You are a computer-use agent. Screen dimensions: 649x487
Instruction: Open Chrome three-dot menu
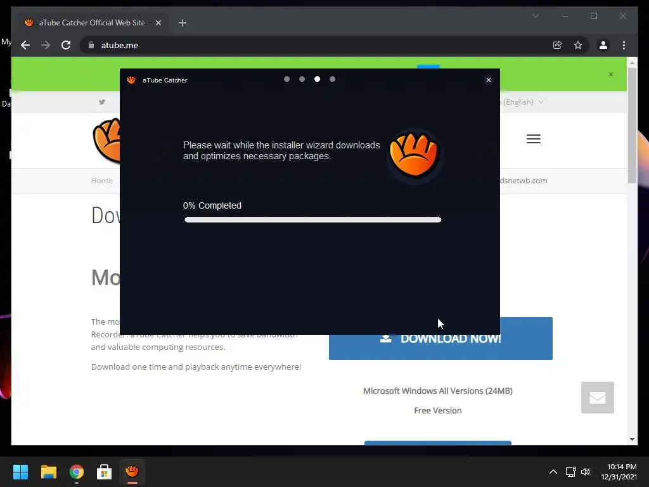624,45
